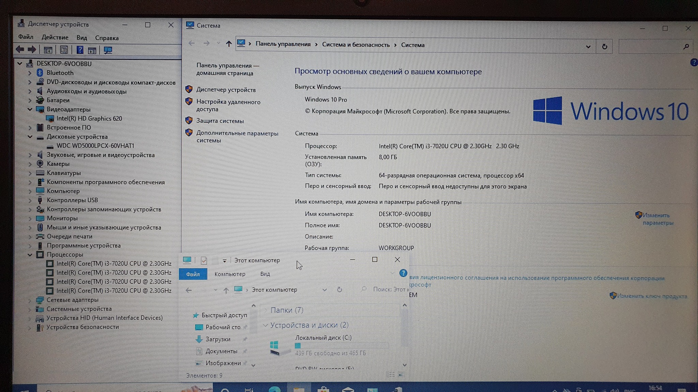Select Intel(R) HD Graphics 620 device
The height and width of the screenshot is (392, 698).
click(x=89, y=118)
